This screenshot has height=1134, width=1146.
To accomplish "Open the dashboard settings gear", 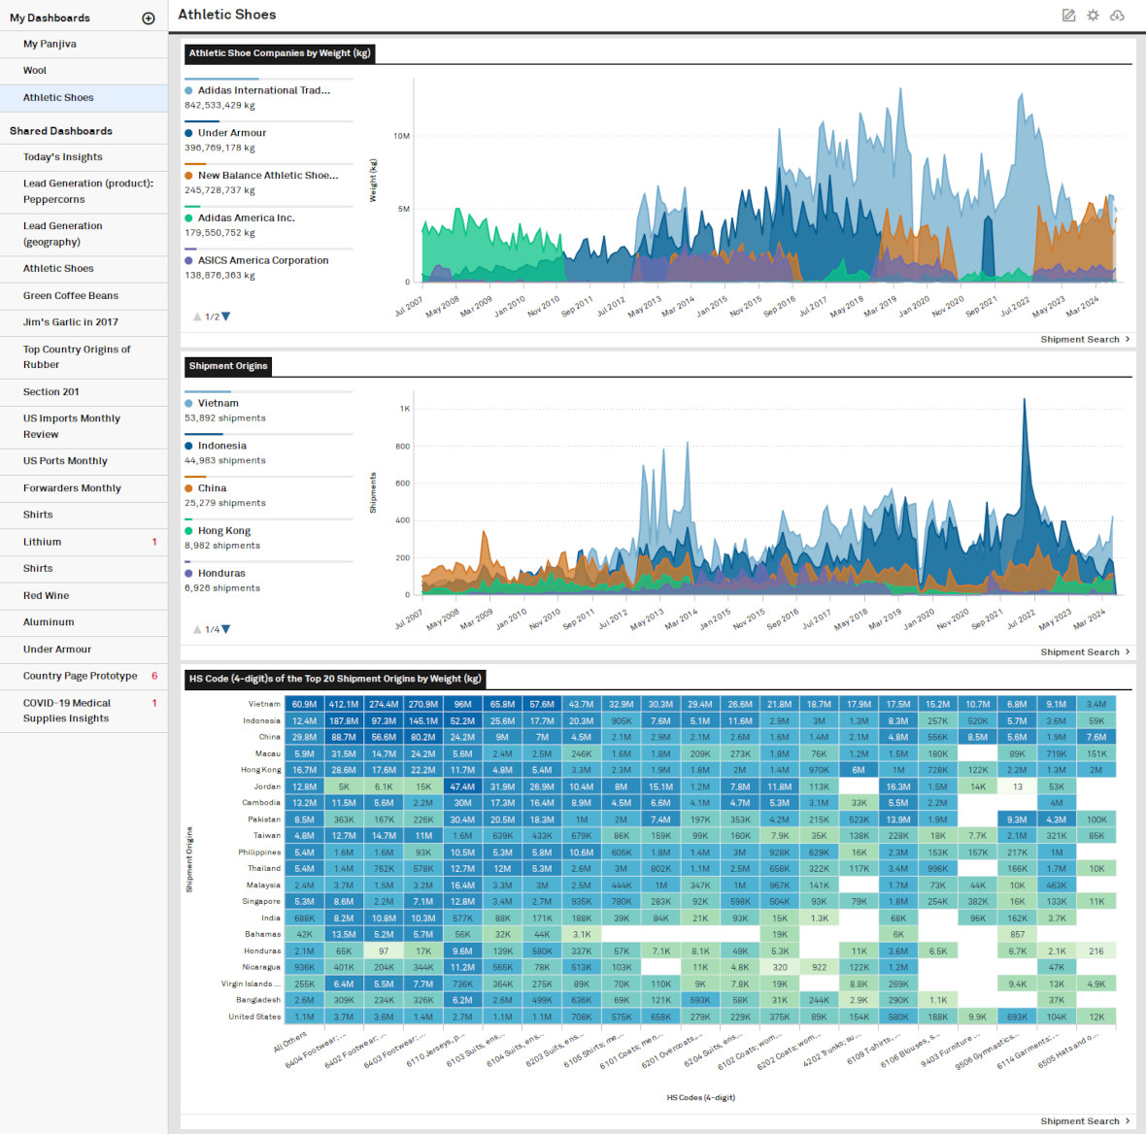I will point(1093,15).
